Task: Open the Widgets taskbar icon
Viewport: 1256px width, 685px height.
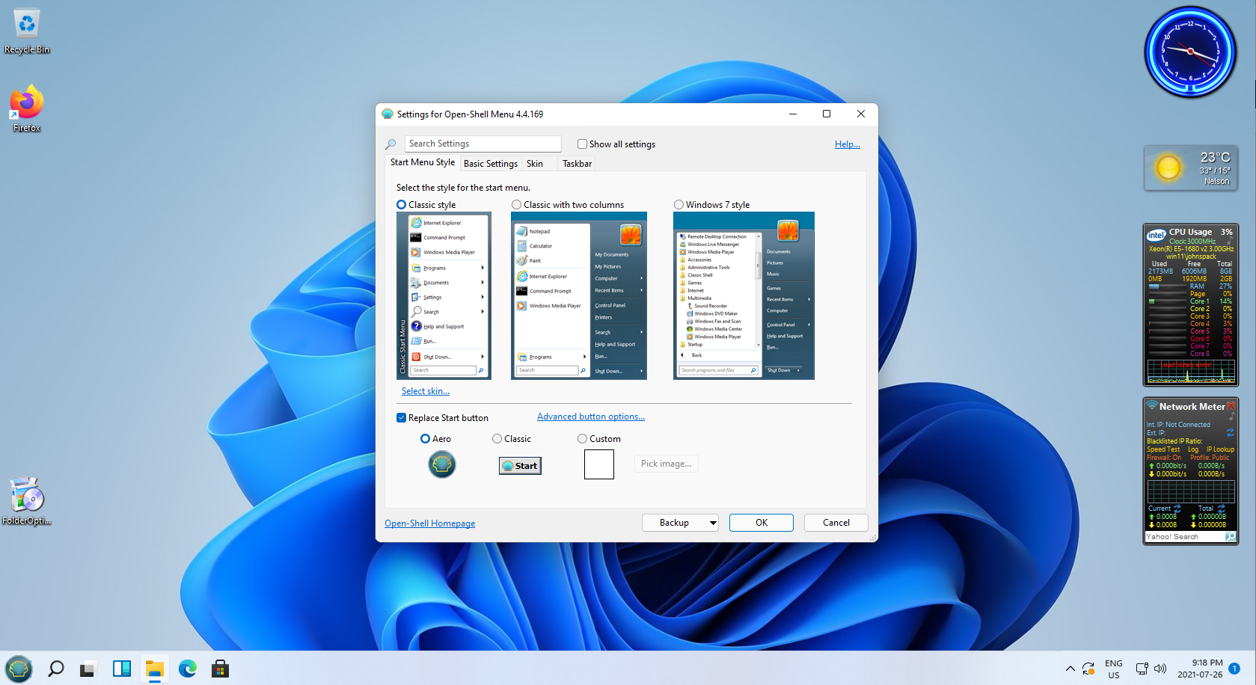Action: (x=122, y=669)
